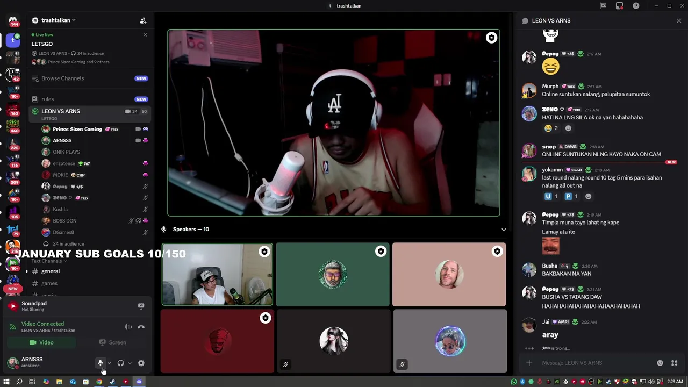Screen dimensions: 688x387
Task: Open WhatsApp tray icon
Action: pos(514,382)
